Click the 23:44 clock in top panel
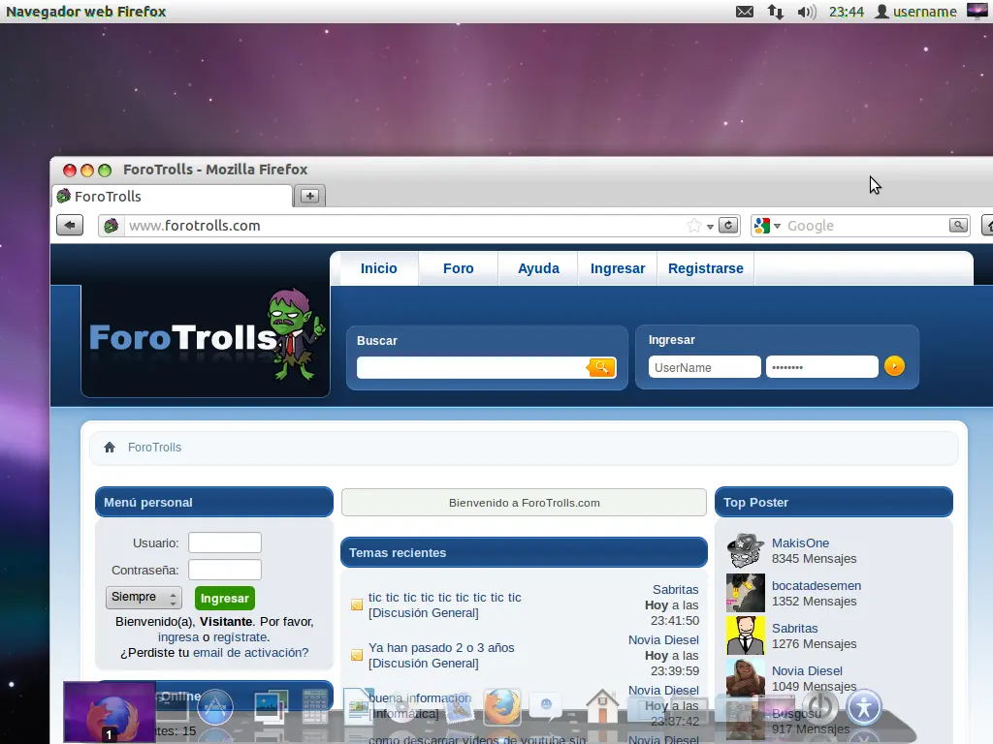Image resolution: width=993 pixels, height=744 pixels. click(x=846, y=12)
